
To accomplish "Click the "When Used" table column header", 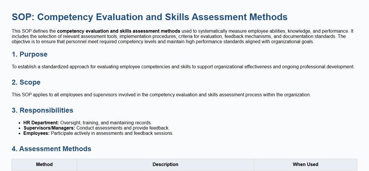I will [305, 165].
